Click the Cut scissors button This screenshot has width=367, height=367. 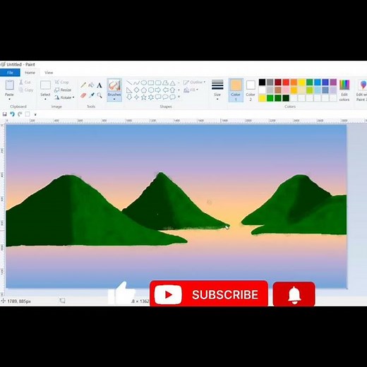click(25, 82)
